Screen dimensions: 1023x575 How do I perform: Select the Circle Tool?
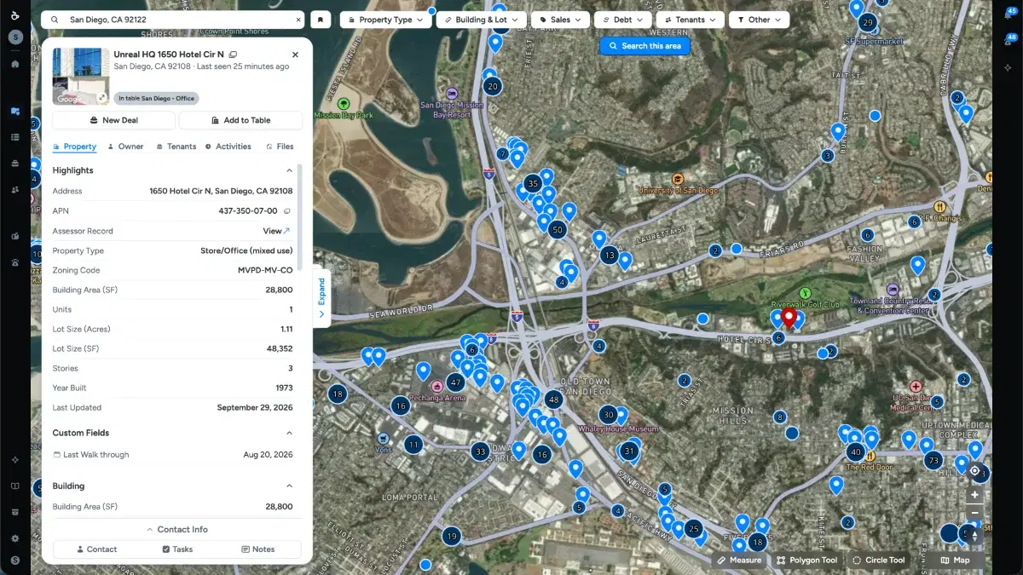[878, 561]
